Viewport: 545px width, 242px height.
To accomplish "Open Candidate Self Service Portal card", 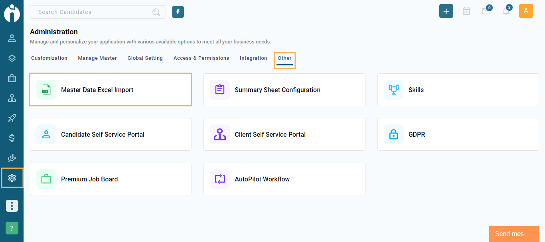I will (111, 134).
